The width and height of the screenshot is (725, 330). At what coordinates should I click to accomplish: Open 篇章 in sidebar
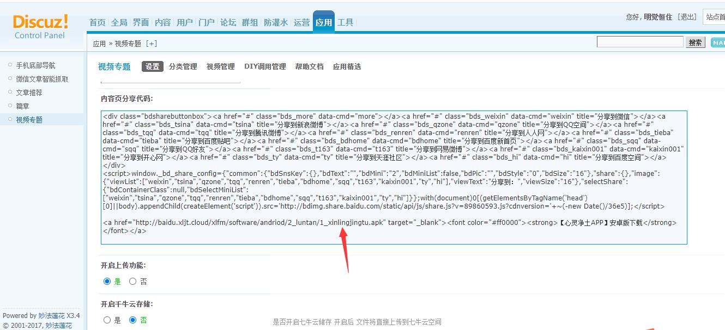tap(22, 106)
